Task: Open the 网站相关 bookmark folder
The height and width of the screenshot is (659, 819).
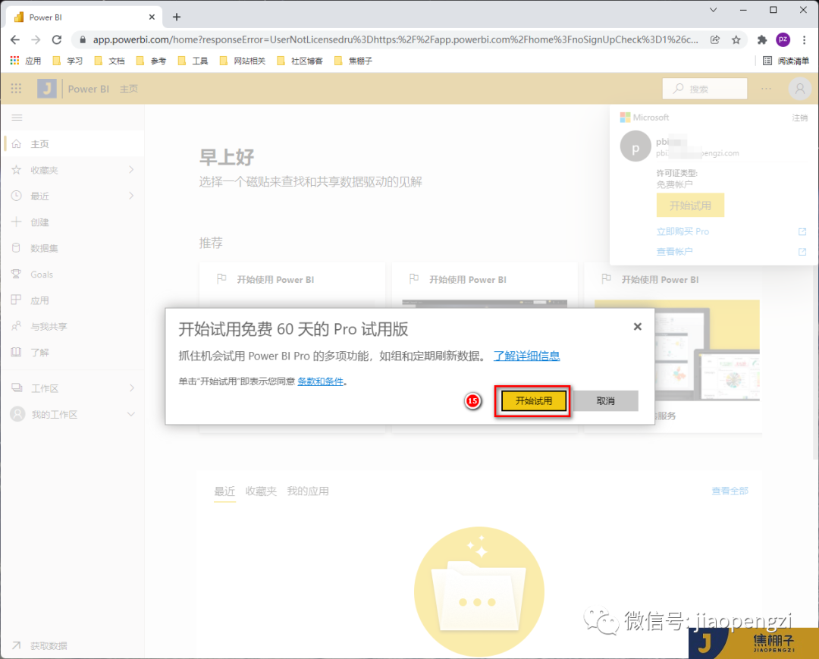Action: [x=243, y=61]
